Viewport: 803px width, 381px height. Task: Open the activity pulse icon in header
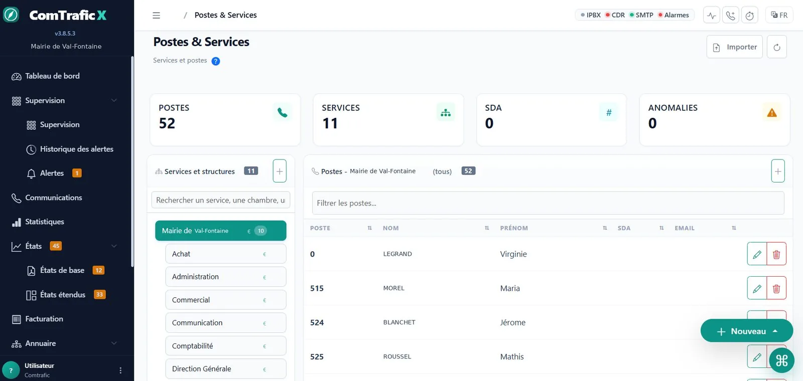click(712, 16)
